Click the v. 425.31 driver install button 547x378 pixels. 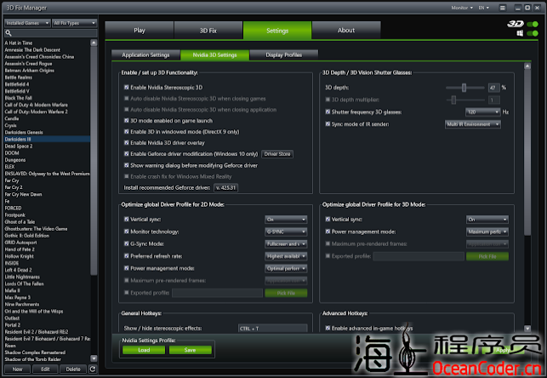pyautogui.click(x=226, y=188)
